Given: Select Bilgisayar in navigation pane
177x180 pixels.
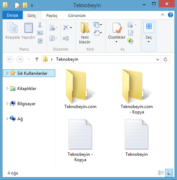Looking at the screenshot, I should click(x=26, y=104).
